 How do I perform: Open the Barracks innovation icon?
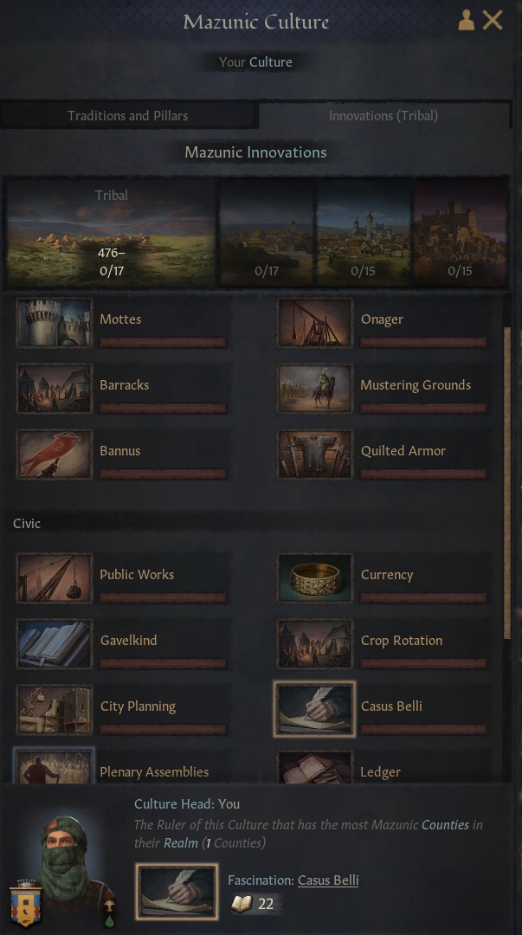(x=55, y=389)
